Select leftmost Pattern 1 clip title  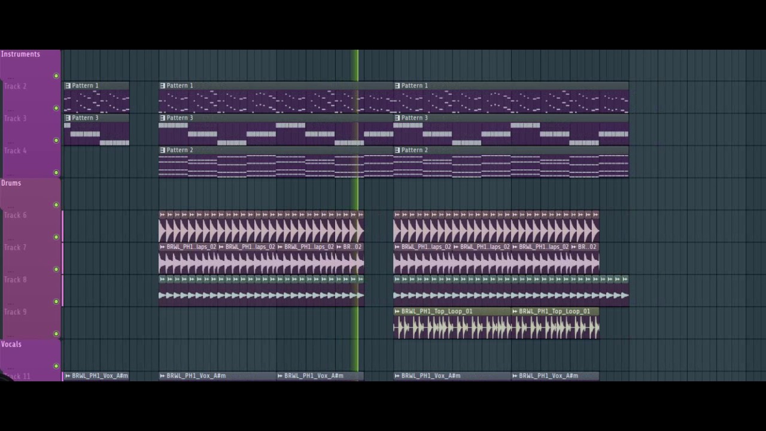coord(85,86)
